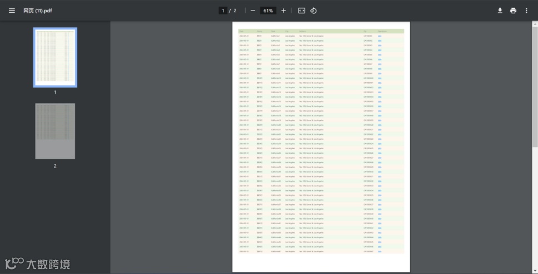Click the operations link in the California1 row
538x274 pixels.
click(x=380, y=36)
